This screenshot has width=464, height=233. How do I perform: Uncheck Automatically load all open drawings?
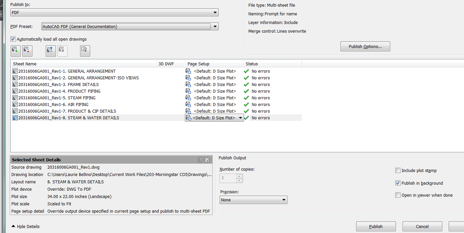tap(13, 39)
